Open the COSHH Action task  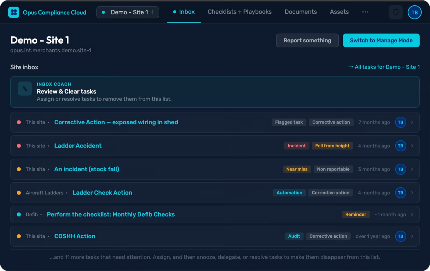[x=75, y=236]
